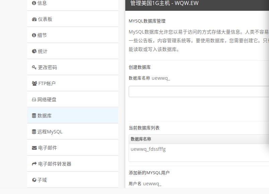Click the forward arrow icon beside 电子邮件转发器
The height and width of the screenshot is (194, 269).
click(x=34, y=164)
